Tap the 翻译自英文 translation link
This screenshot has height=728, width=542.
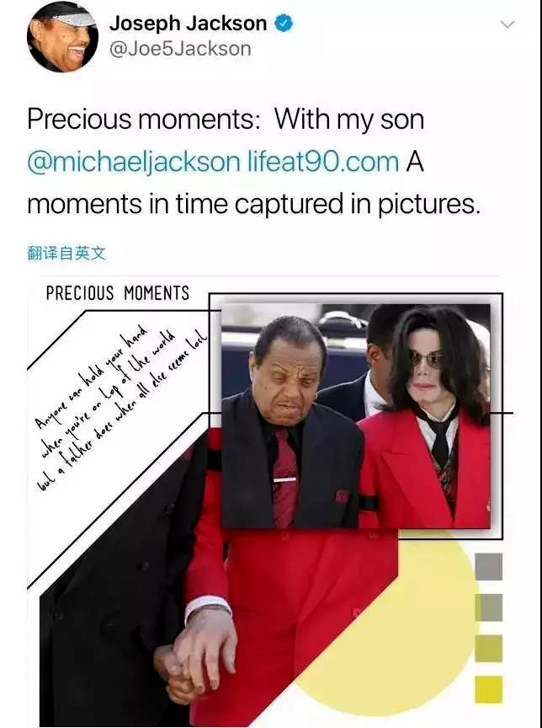pyautogui.click(x=66, y=254)
